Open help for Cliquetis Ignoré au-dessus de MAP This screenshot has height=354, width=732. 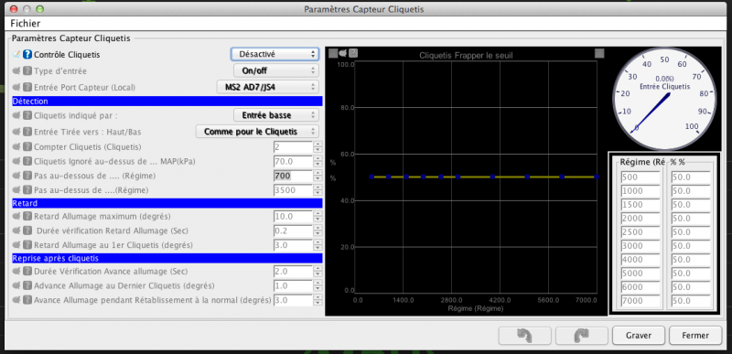coord(27,162)
